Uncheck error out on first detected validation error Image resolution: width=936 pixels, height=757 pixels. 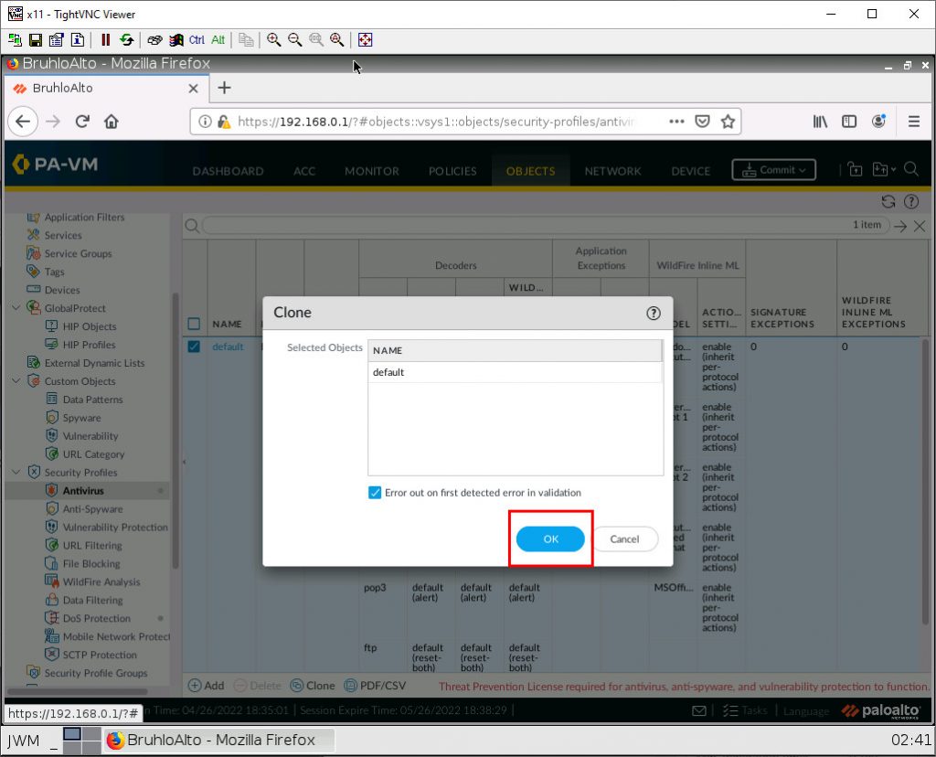click(x=375, y=492)
